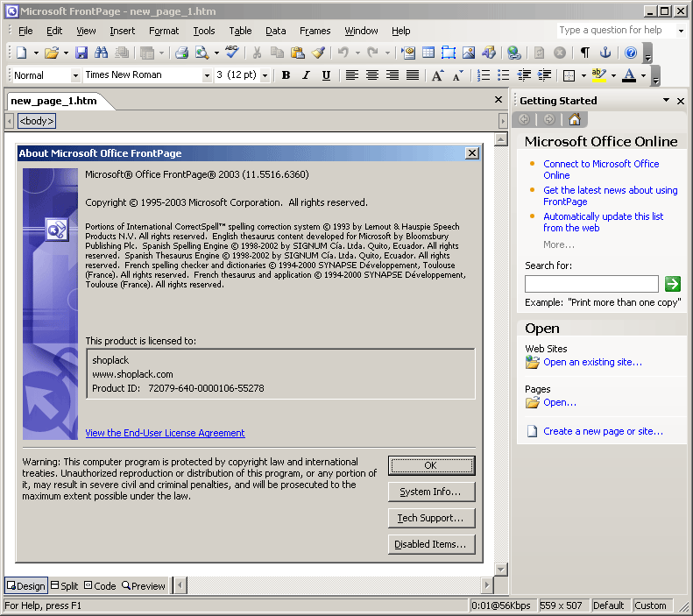
Task: Click the Cut scissors icon
Action: (x=257, y=53)
